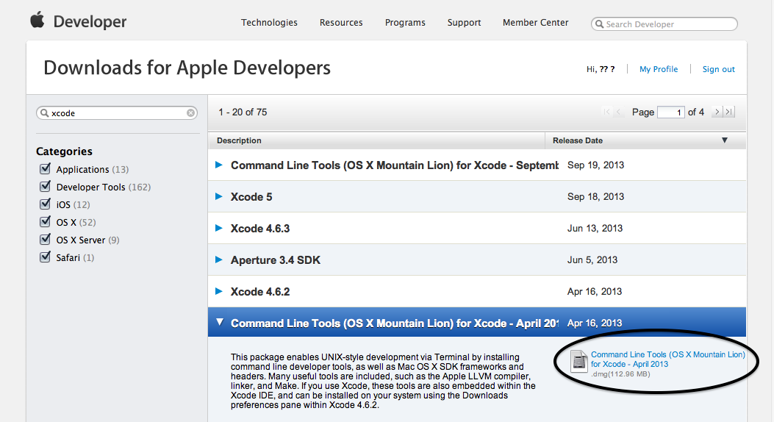
Task: Sort by the Description column header
Action: click(376, 140)
